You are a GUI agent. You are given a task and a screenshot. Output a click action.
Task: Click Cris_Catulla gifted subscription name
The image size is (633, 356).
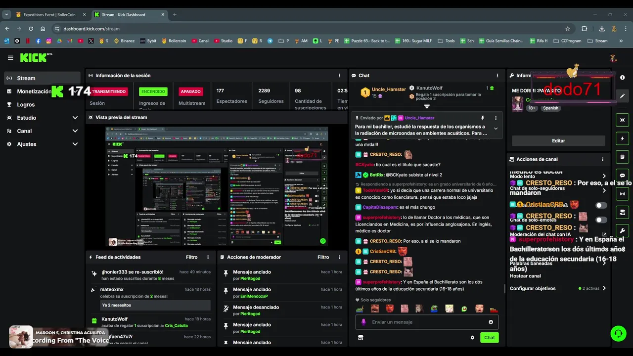pyautogui.click(x=176, y=325)
